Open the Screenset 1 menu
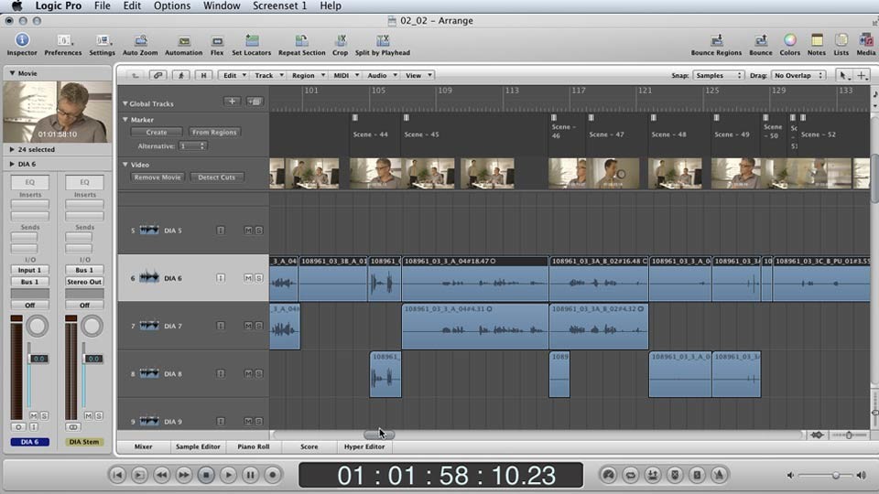The image size is (879, 494). pyautogui.click(x=280, y=5)
